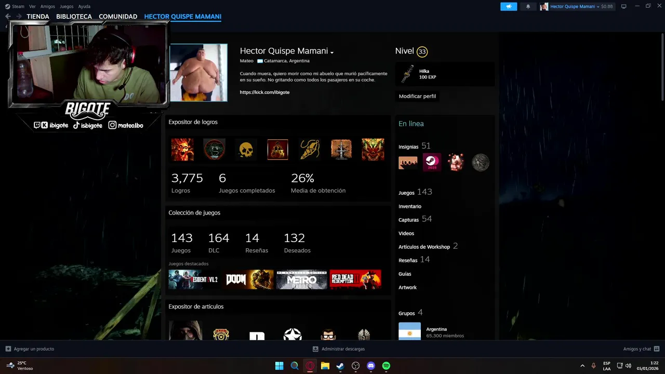Open Steam announcements megaphone button
The height and width of the screenshot is (374, 665).
[x=509, y=6]
